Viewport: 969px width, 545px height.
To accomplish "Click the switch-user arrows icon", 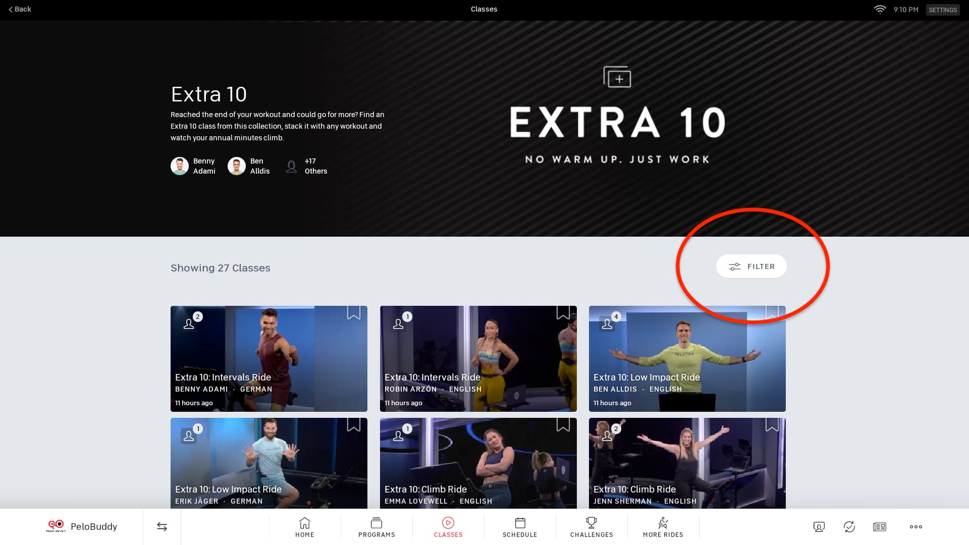I will coord(162,526).
